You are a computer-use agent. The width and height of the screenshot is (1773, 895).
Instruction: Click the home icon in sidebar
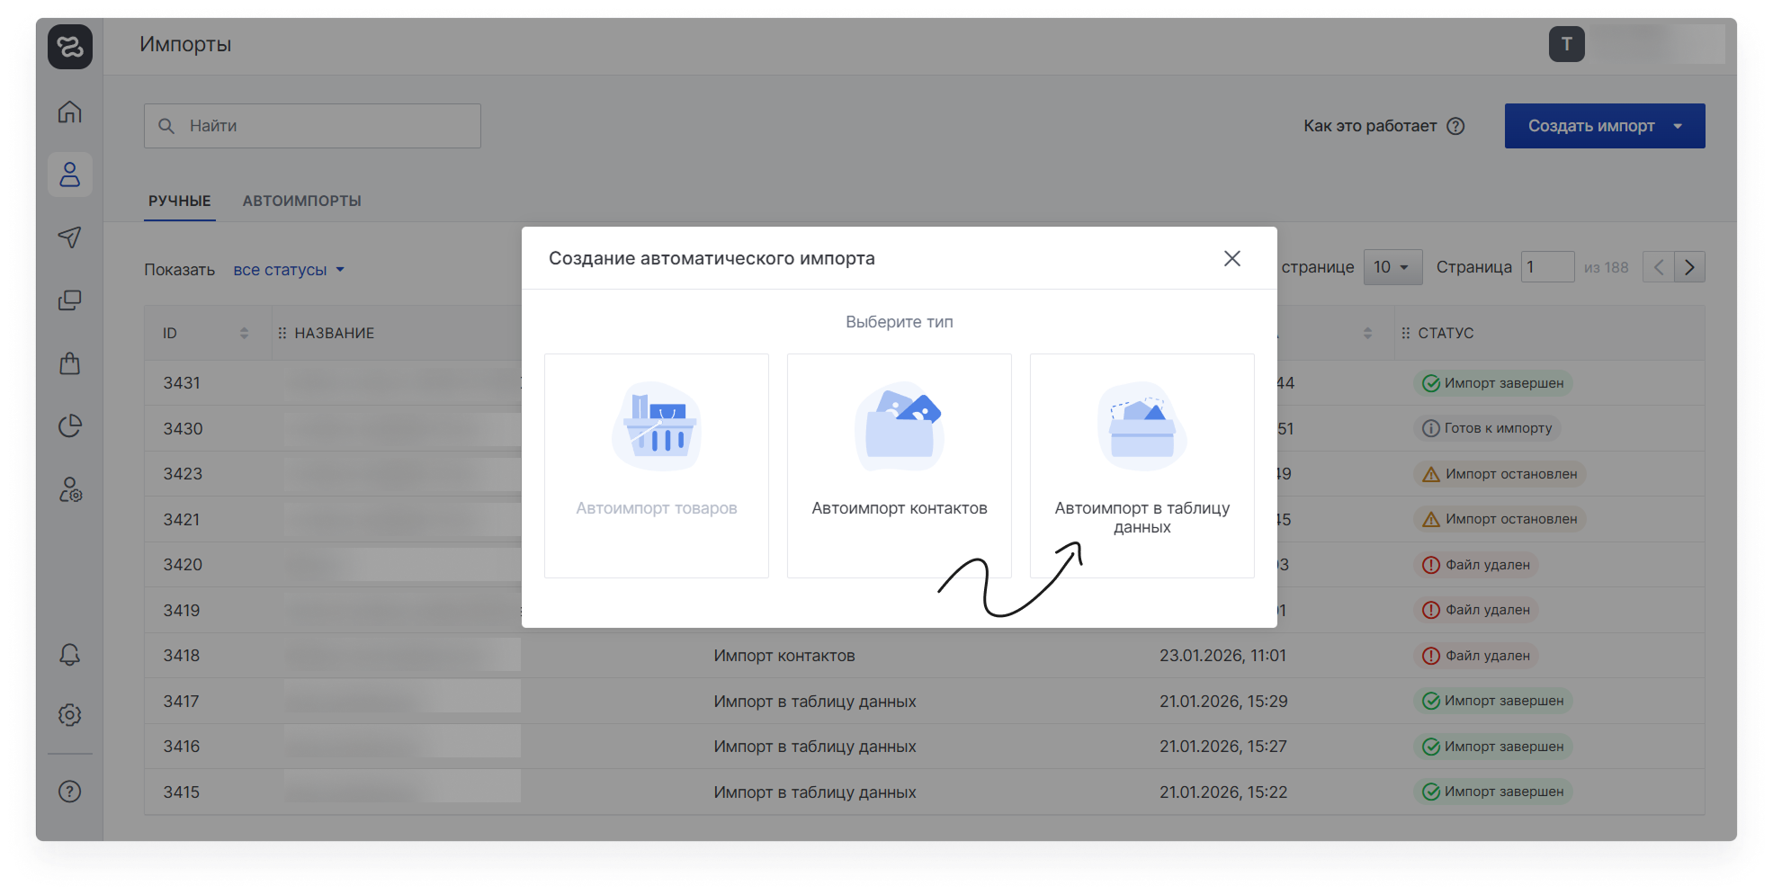70,112
